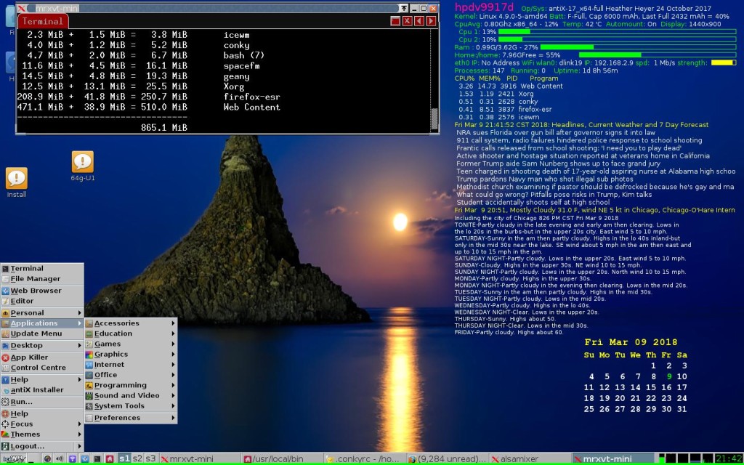Screen dimensions: 744x465
Task: Launch the terminal icon in the taskbar tray
Action: (97, 459)
